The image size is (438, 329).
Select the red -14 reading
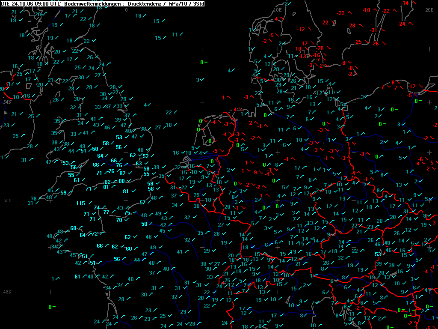[405, 3]
